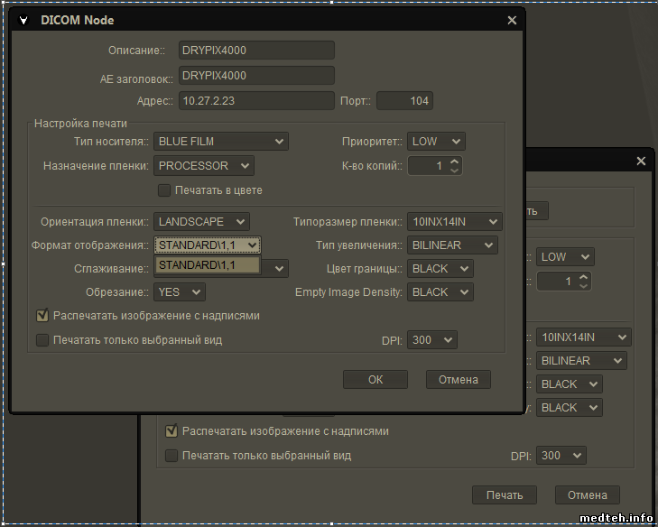
Task: Click the 'Описание' field containing DRYPIX4000
Action: click(255, 51)
